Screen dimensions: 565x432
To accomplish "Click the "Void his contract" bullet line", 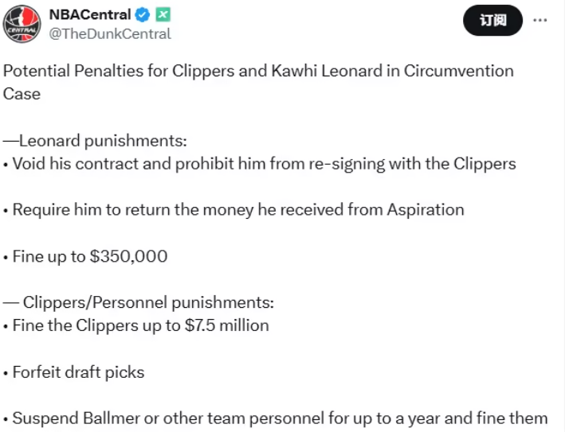I will point(260,164).
